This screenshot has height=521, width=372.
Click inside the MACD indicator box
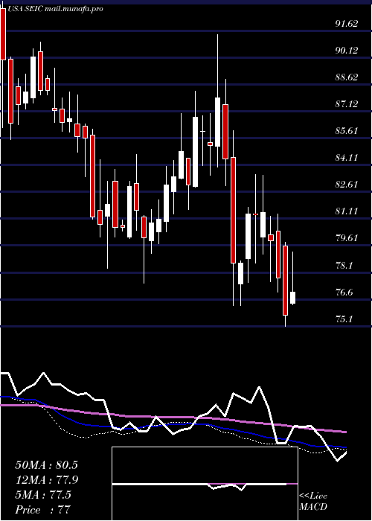(x=205, y=484)
